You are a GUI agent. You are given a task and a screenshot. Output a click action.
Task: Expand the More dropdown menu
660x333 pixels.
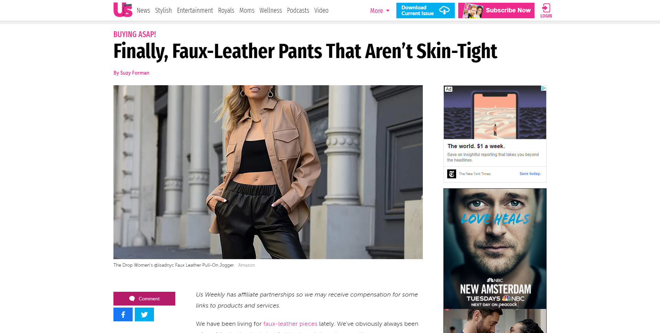(x=380, y=11)
